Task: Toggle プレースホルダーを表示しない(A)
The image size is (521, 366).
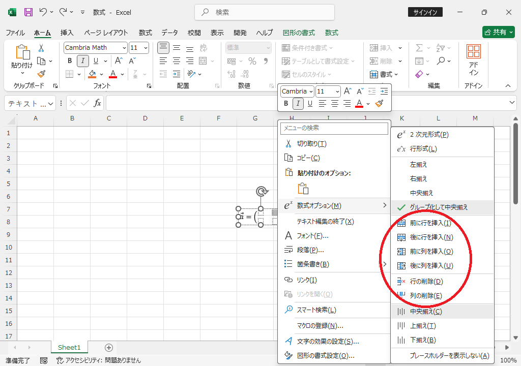Action: 442,356
